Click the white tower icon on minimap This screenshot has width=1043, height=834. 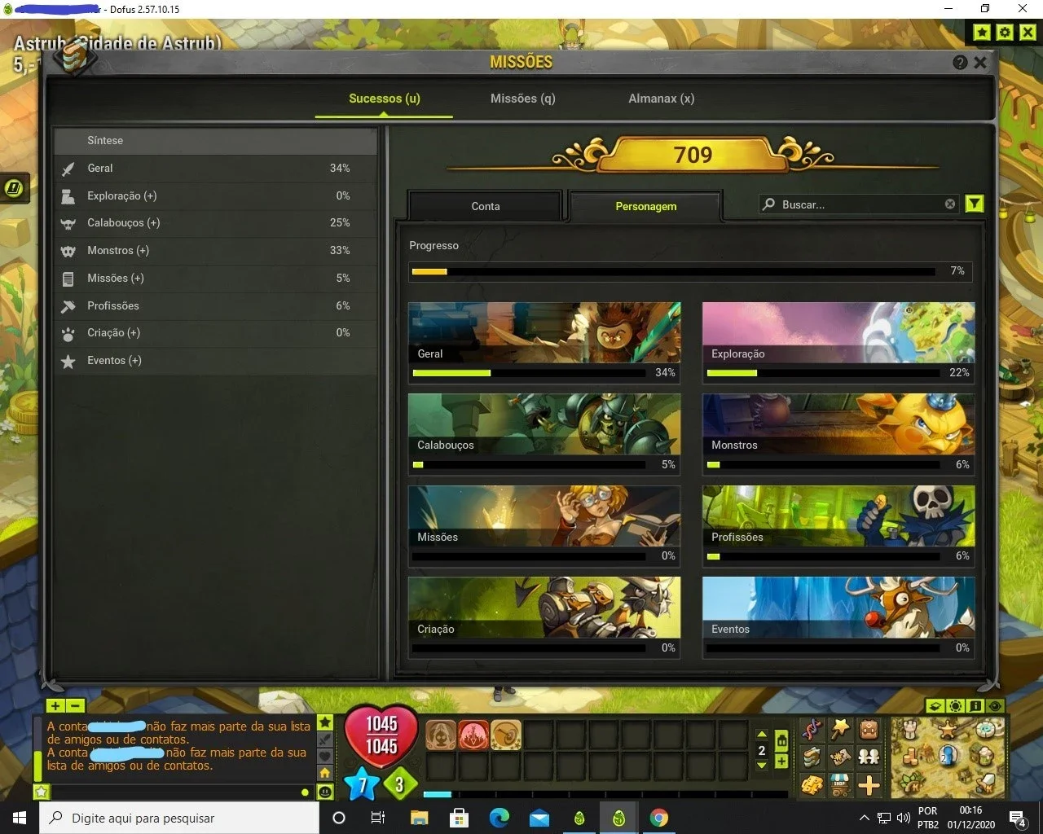coord(911,729)
